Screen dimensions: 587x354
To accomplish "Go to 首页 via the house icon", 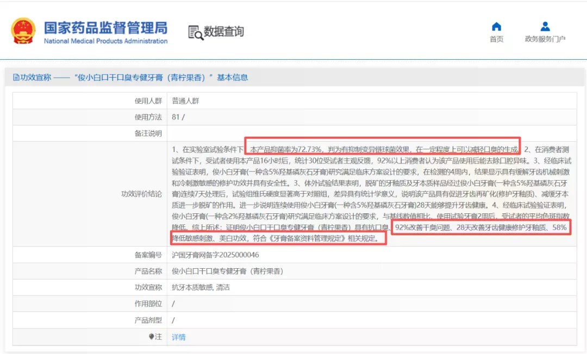I will pos(496,27).
